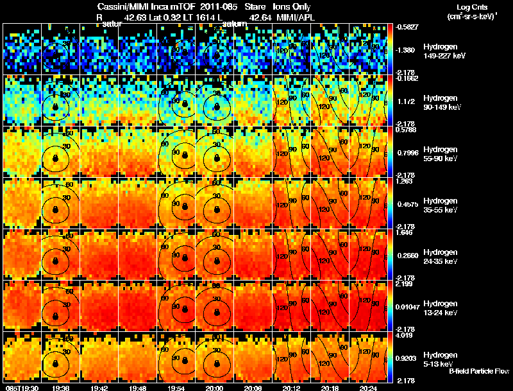
Task: Select the 20:00 panel in 35-55 keV row
Action: pos(215,204)
